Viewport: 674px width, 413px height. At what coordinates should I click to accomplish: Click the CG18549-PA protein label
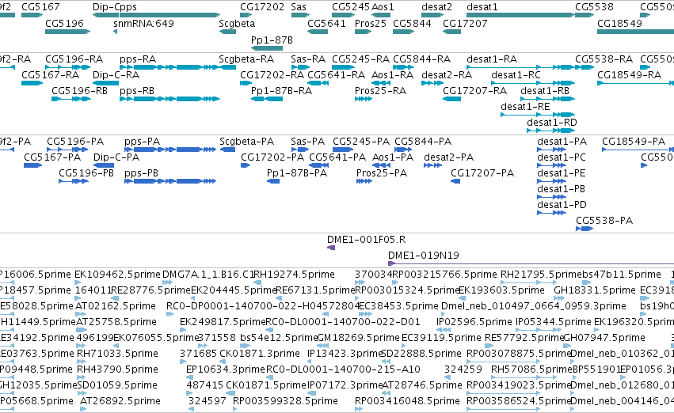634,142
